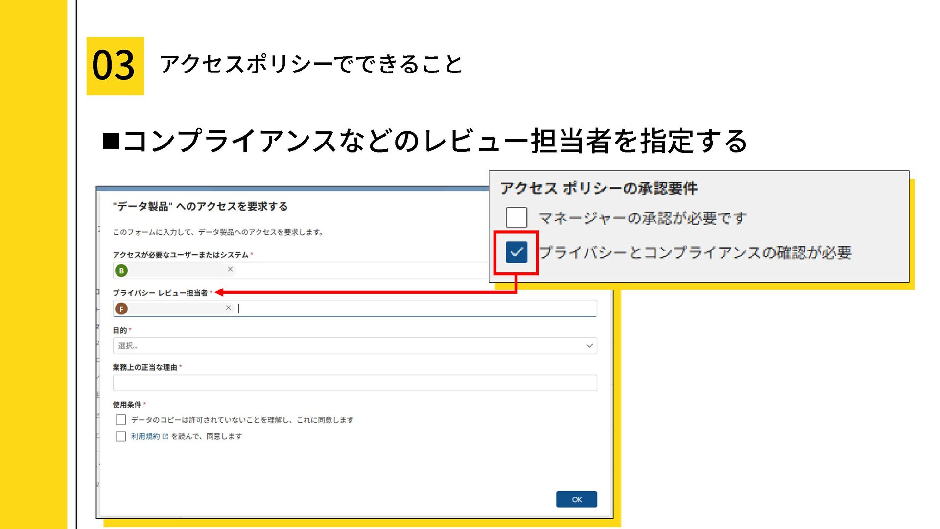The width and height of the screenshot is (940, 529).
Task: Remove the B user chip
Action: 230,269
